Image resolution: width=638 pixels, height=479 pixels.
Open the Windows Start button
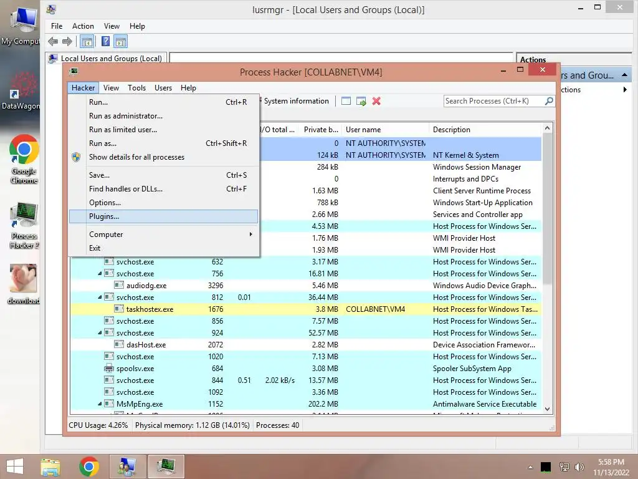tap(15, 467)
